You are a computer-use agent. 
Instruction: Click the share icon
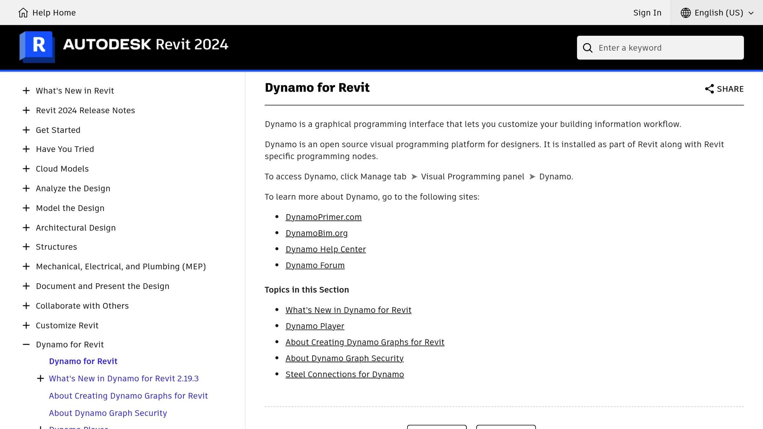point(709,89)
